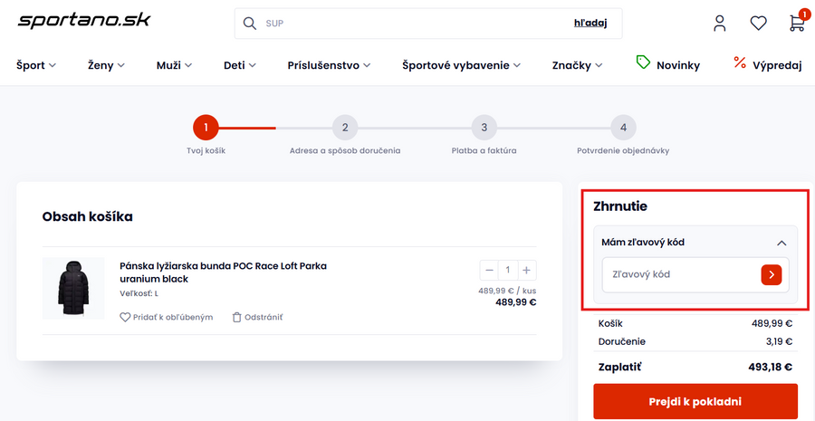
Task: Collapse the 'Mám zľavový kód' section
Action: pos(781,243)
